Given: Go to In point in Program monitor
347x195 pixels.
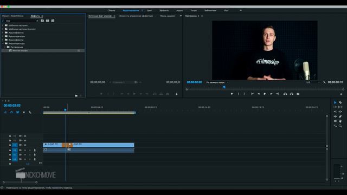Looking at the screenshot, I should pos(252,94).
